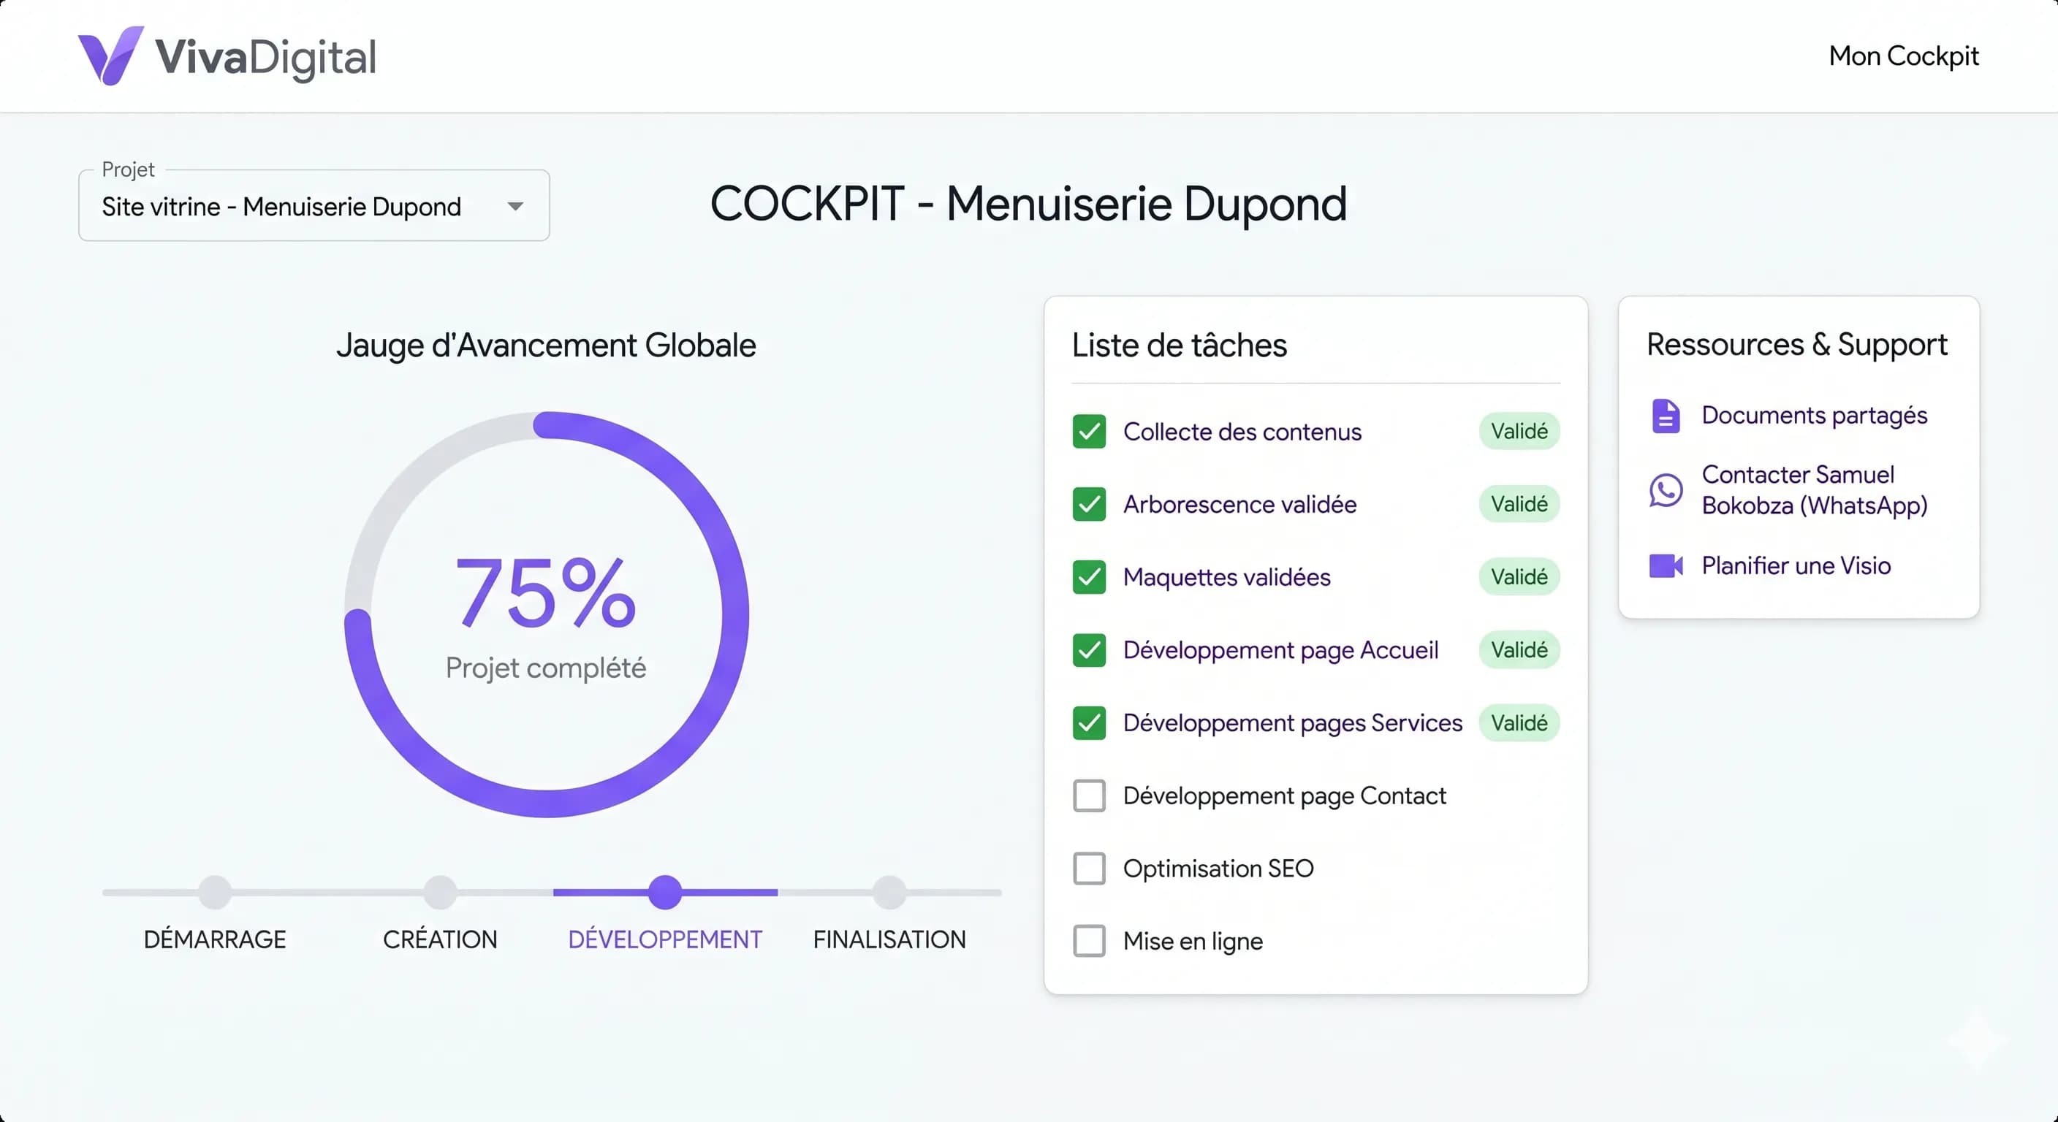Check the Mise en ligne checkbox
2058x1122 pixels.
click(x=1089, y=941)
